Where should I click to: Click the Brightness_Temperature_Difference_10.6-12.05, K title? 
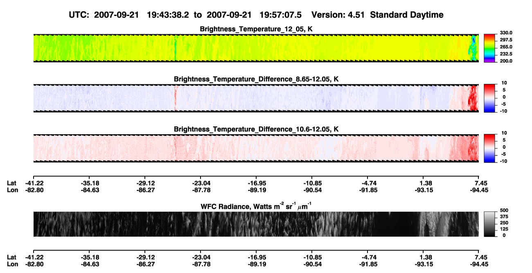pyautogui.click(x=256, y=129)
